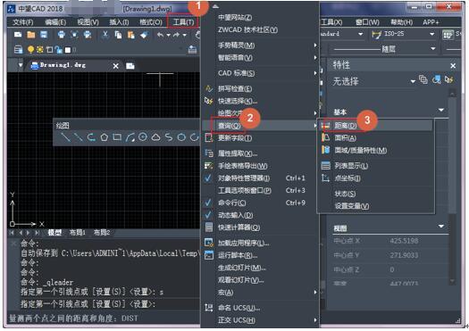
Task: Select 面积(A) in the query submenu
Action: (x=376, y=137)
